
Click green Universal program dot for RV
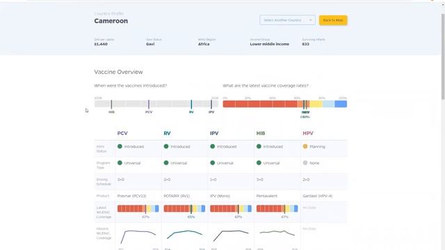(x=166, y=163)
